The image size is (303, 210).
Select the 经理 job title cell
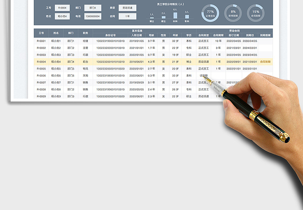click(x=85, y=41)
